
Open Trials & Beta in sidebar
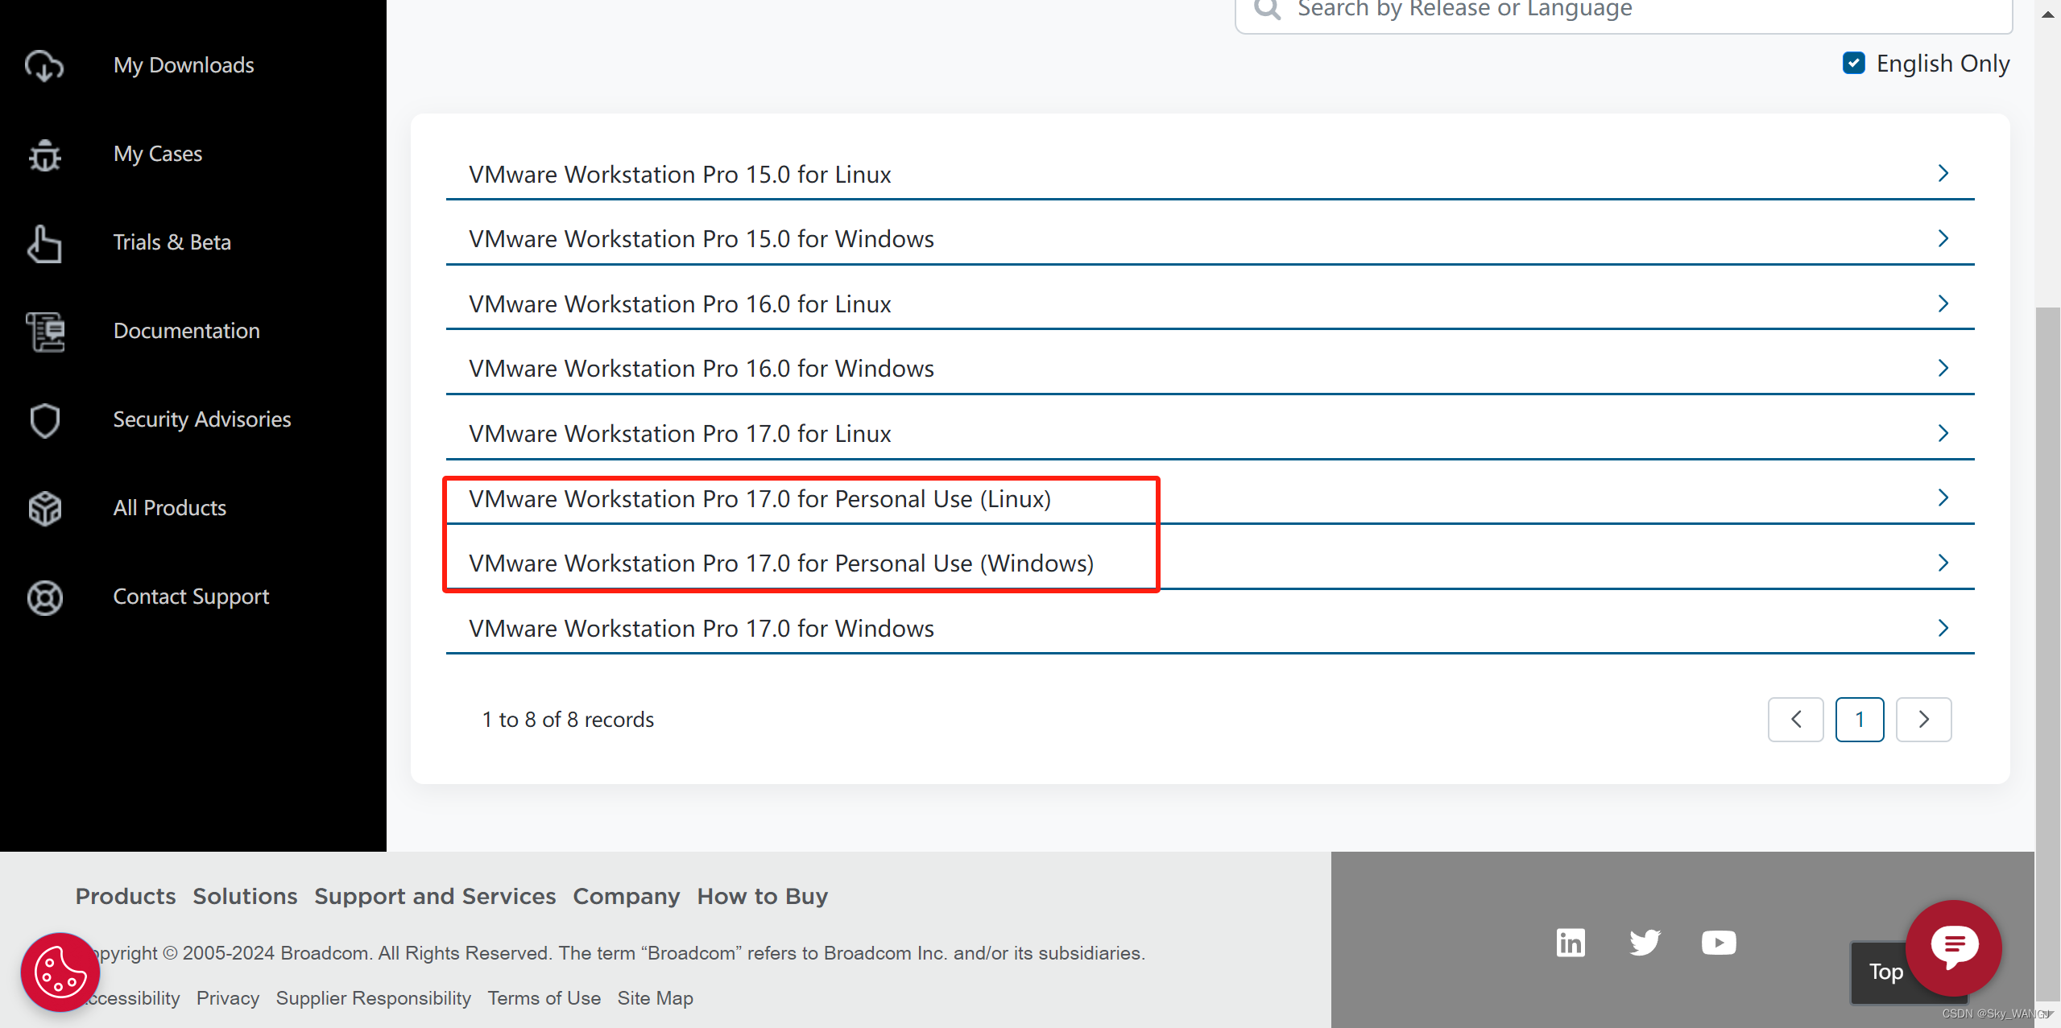pyautogui.click(x=172, y=242)
